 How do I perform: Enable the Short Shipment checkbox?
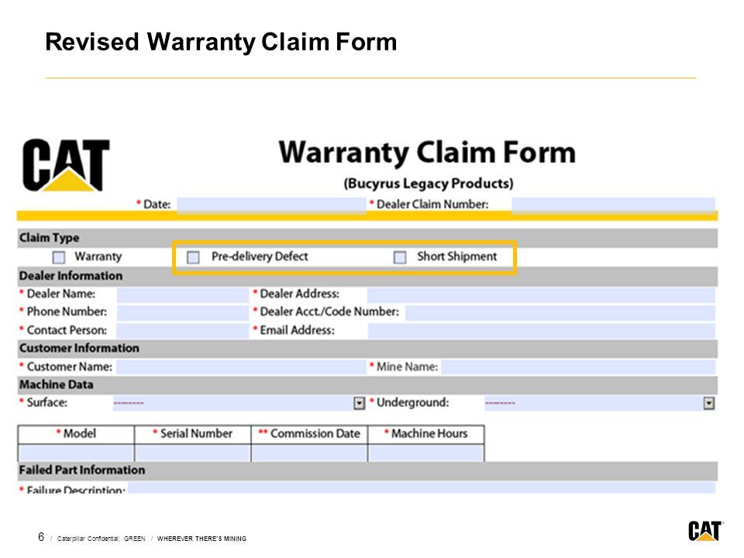(400, 257)
